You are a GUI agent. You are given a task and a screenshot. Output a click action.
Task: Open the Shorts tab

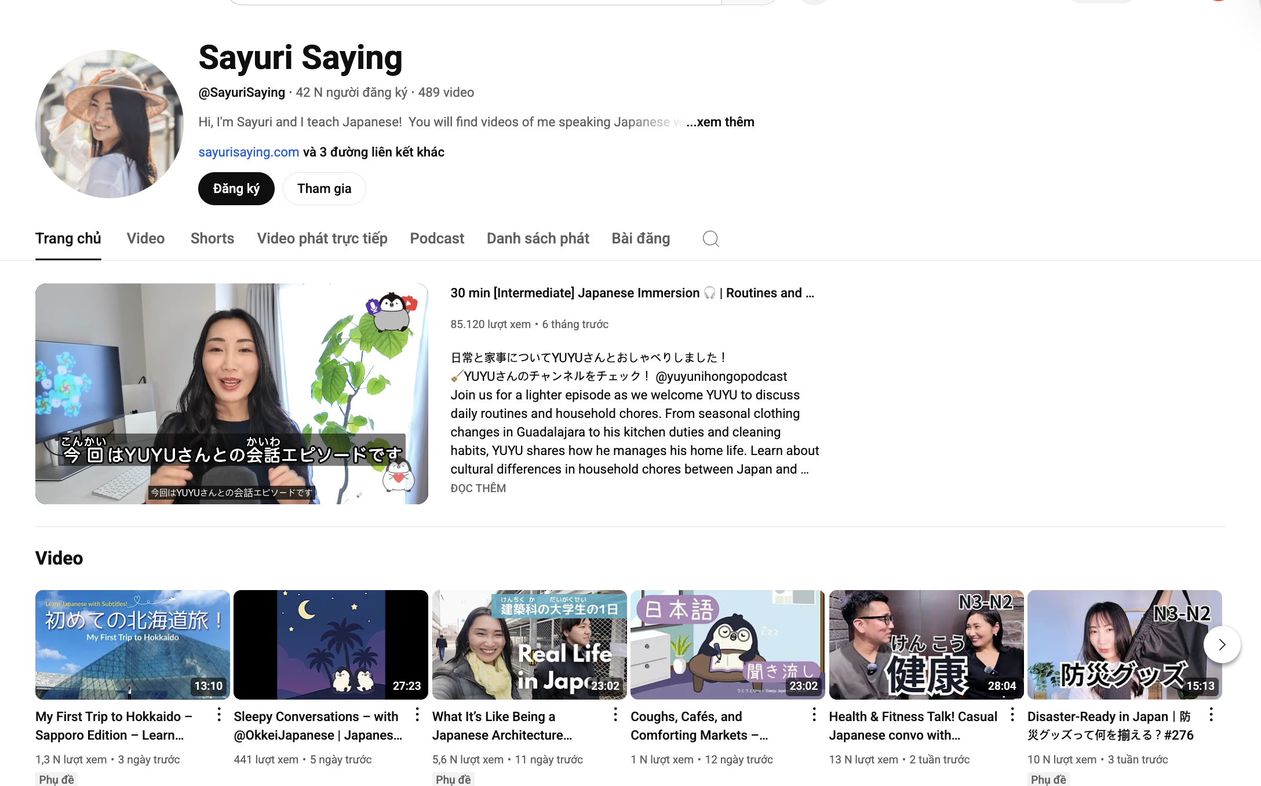point(212,238)
